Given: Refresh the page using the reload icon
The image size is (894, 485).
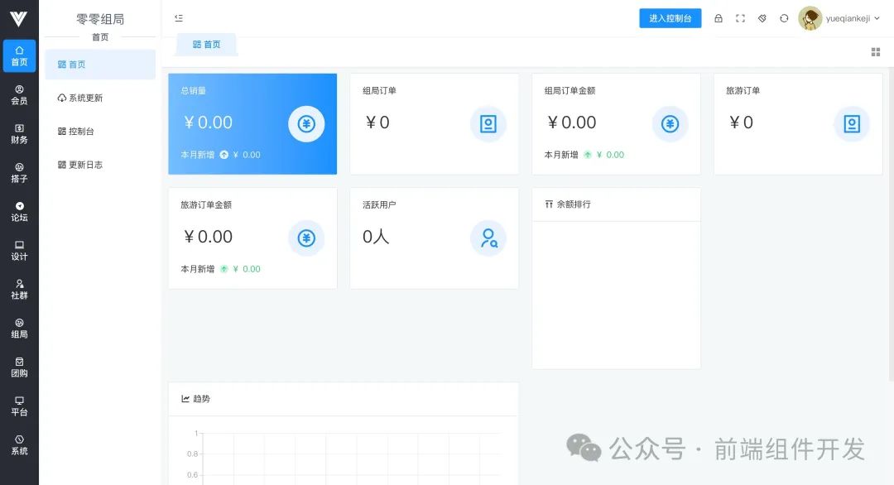Looking at the screenshot, I should [784, 18].
